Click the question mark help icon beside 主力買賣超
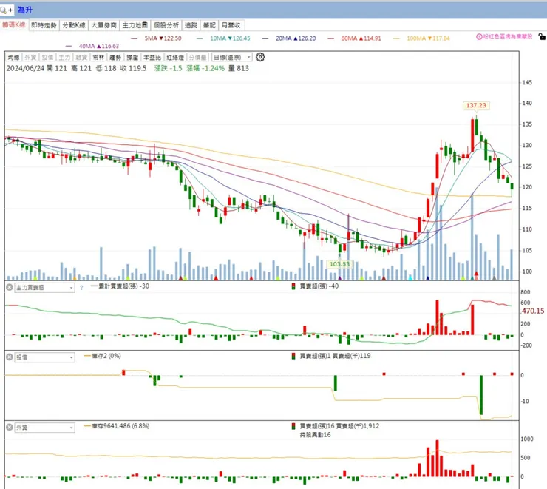 point(81,288)
